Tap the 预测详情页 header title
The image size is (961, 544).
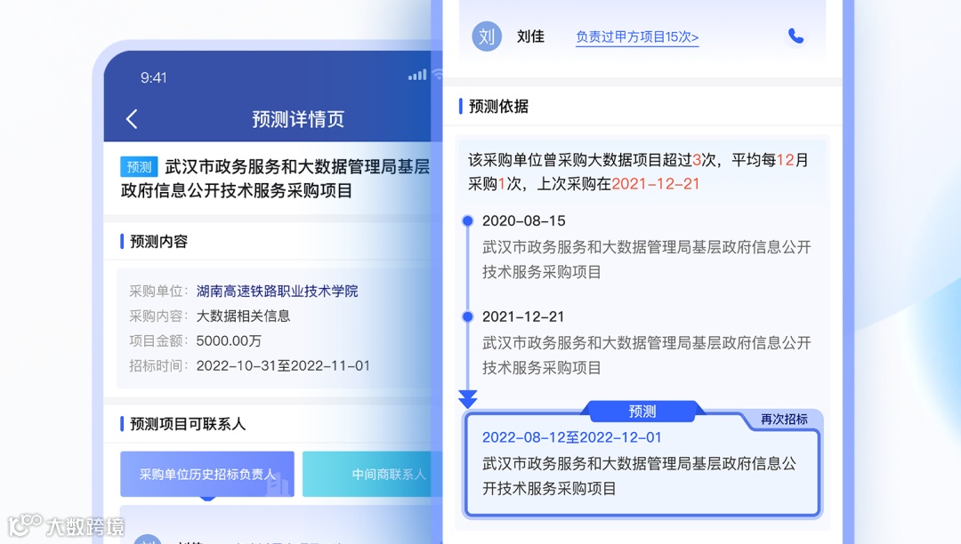(x=298, y=119)
